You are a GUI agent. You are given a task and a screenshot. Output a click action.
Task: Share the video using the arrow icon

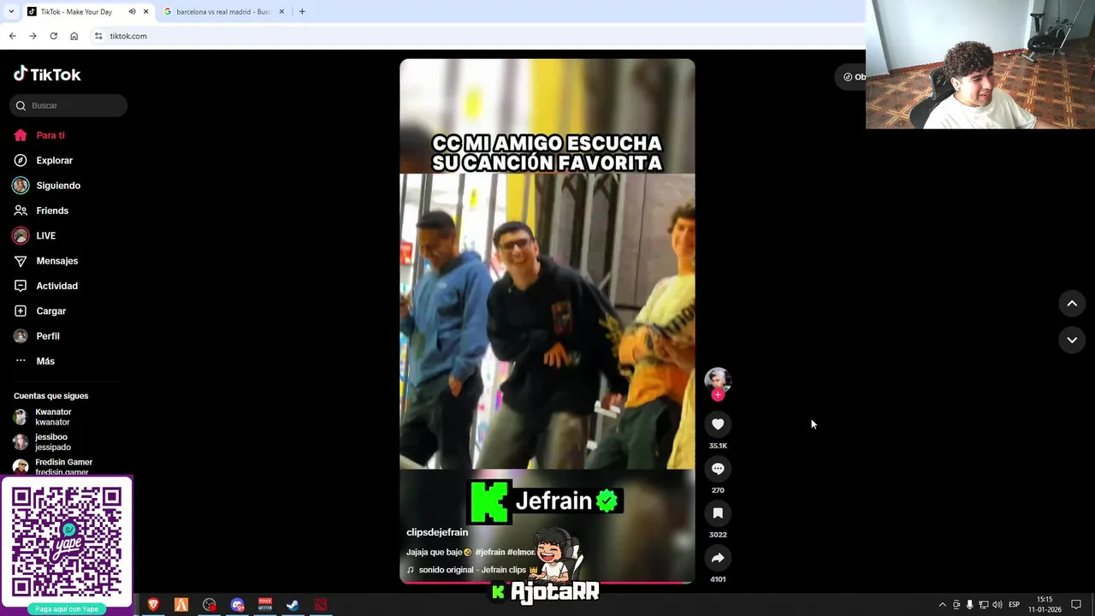click(718, 558)
